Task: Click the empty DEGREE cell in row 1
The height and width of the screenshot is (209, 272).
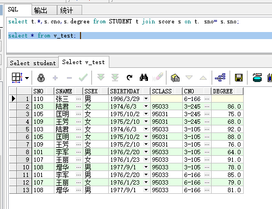Action: coord(227,99)
